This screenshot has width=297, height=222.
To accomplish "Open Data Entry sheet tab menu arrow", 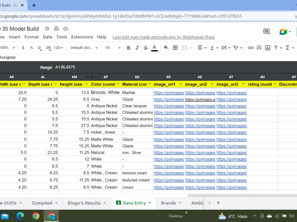I will click(150, 203).
